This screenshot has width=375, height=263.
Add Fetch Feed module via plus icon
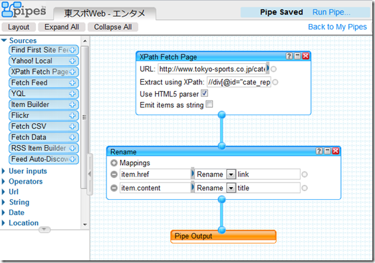pyautogui.click(x=72, y=83)
